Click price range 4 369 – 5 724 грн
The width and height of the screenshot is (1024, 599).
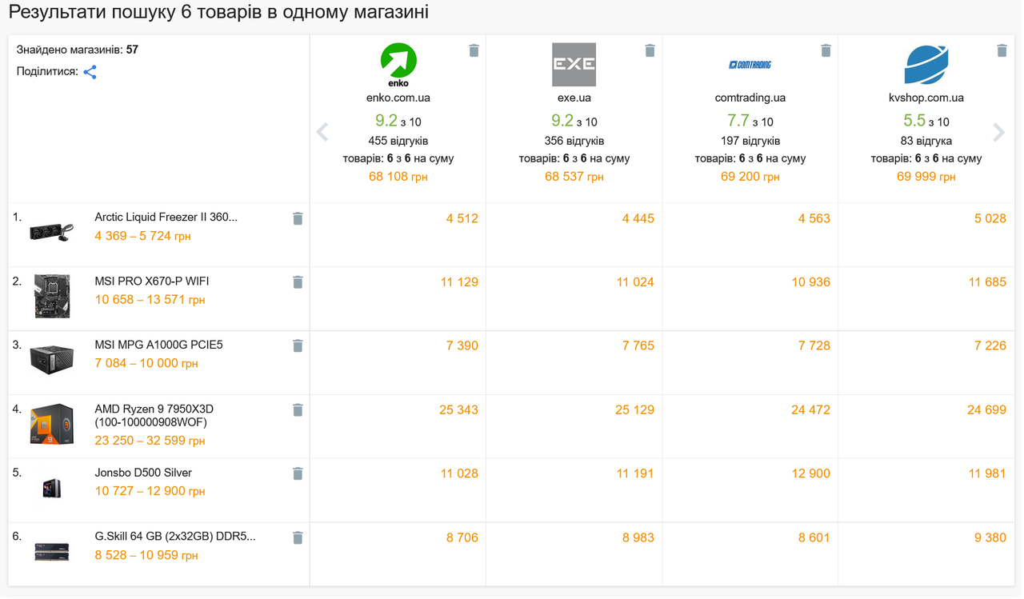coord(143,236)
